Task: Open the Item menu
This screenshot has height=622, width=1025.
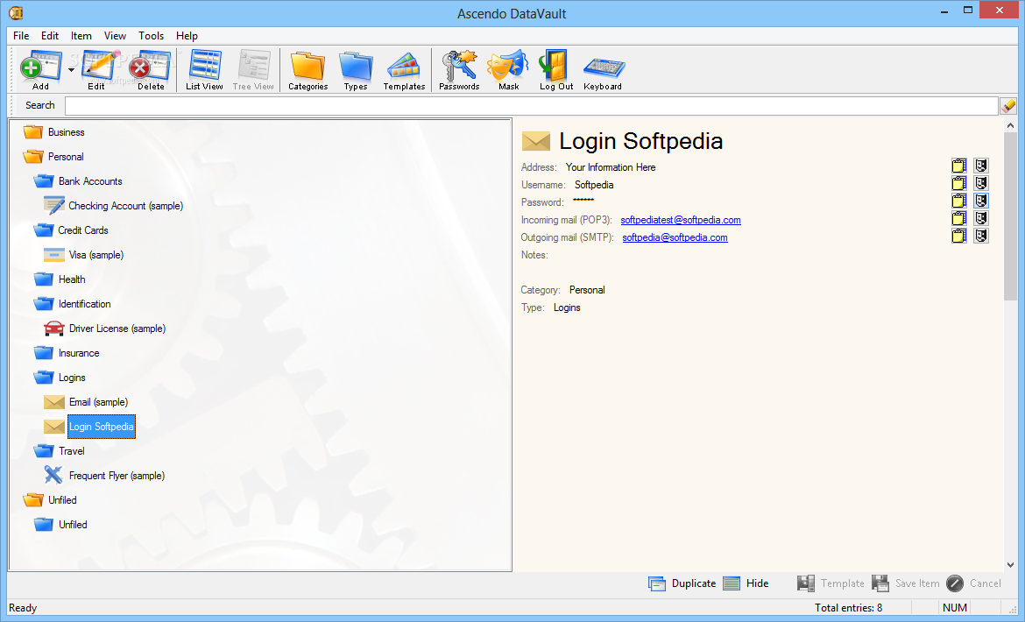Action: tap(81, 36)
